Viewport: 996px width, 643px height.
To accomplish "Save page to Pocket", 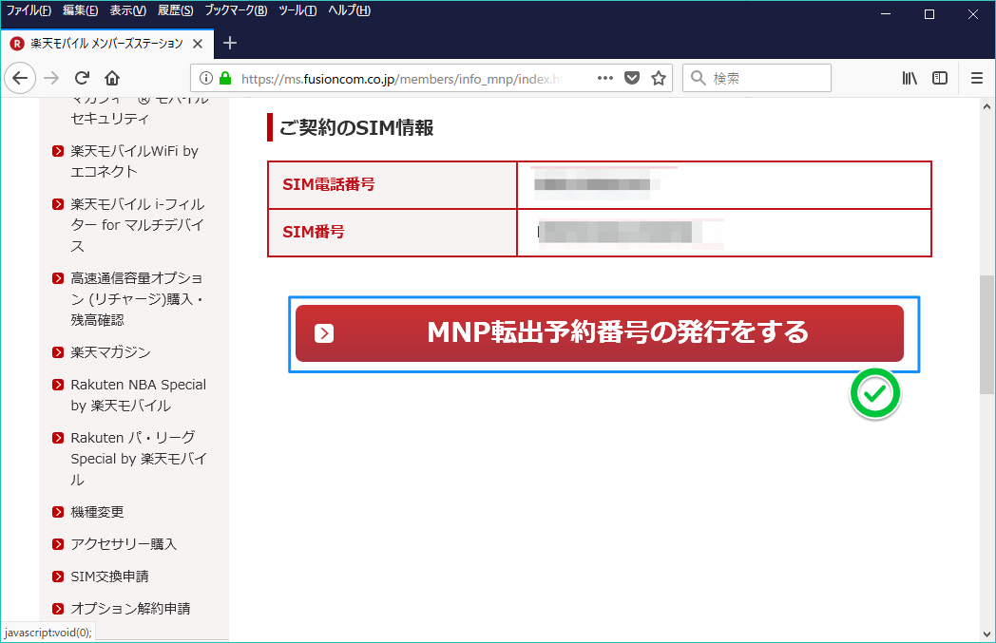I will click(632, 78).
